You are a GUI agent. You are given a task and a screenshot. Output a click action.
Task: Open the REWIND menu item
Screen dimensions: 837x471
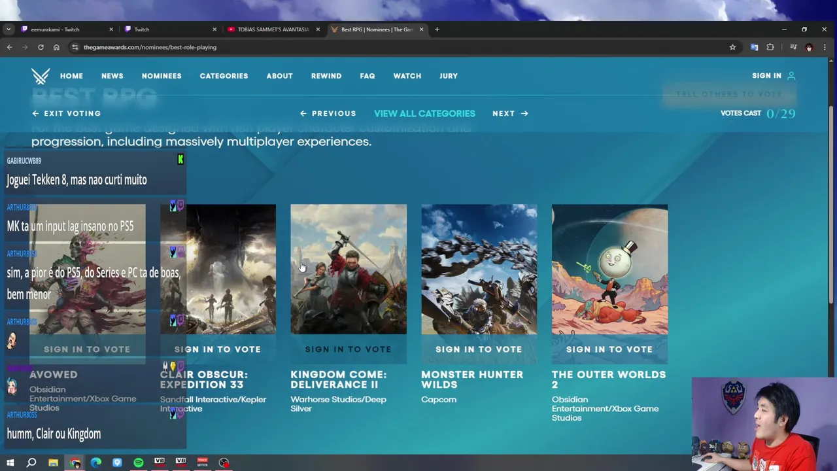tap(326, 76)
